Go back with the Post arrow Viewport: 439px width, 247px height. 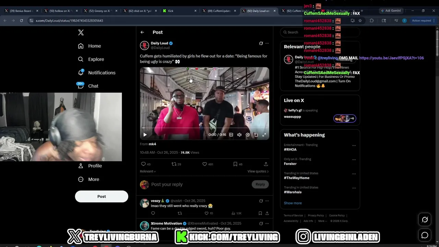point(142,32)
